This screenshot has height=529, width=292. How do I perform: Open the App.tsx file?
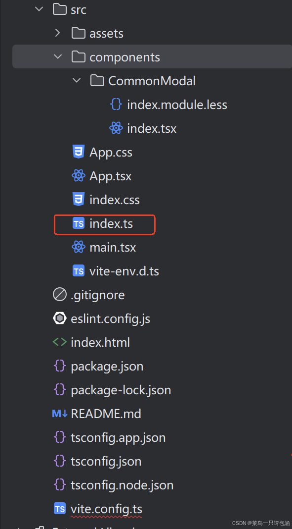point(110,176)
